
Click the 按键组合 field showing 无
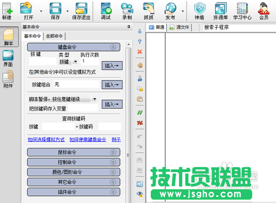point(76,84)
